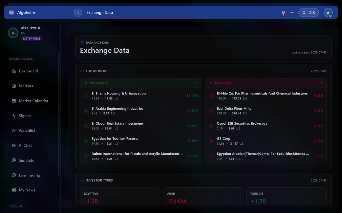Image resolution: width=342 pixels, height=213 pixels.
Task: Select Osool ESB Securities Brokerage
Action: click(x=266, y=126)
